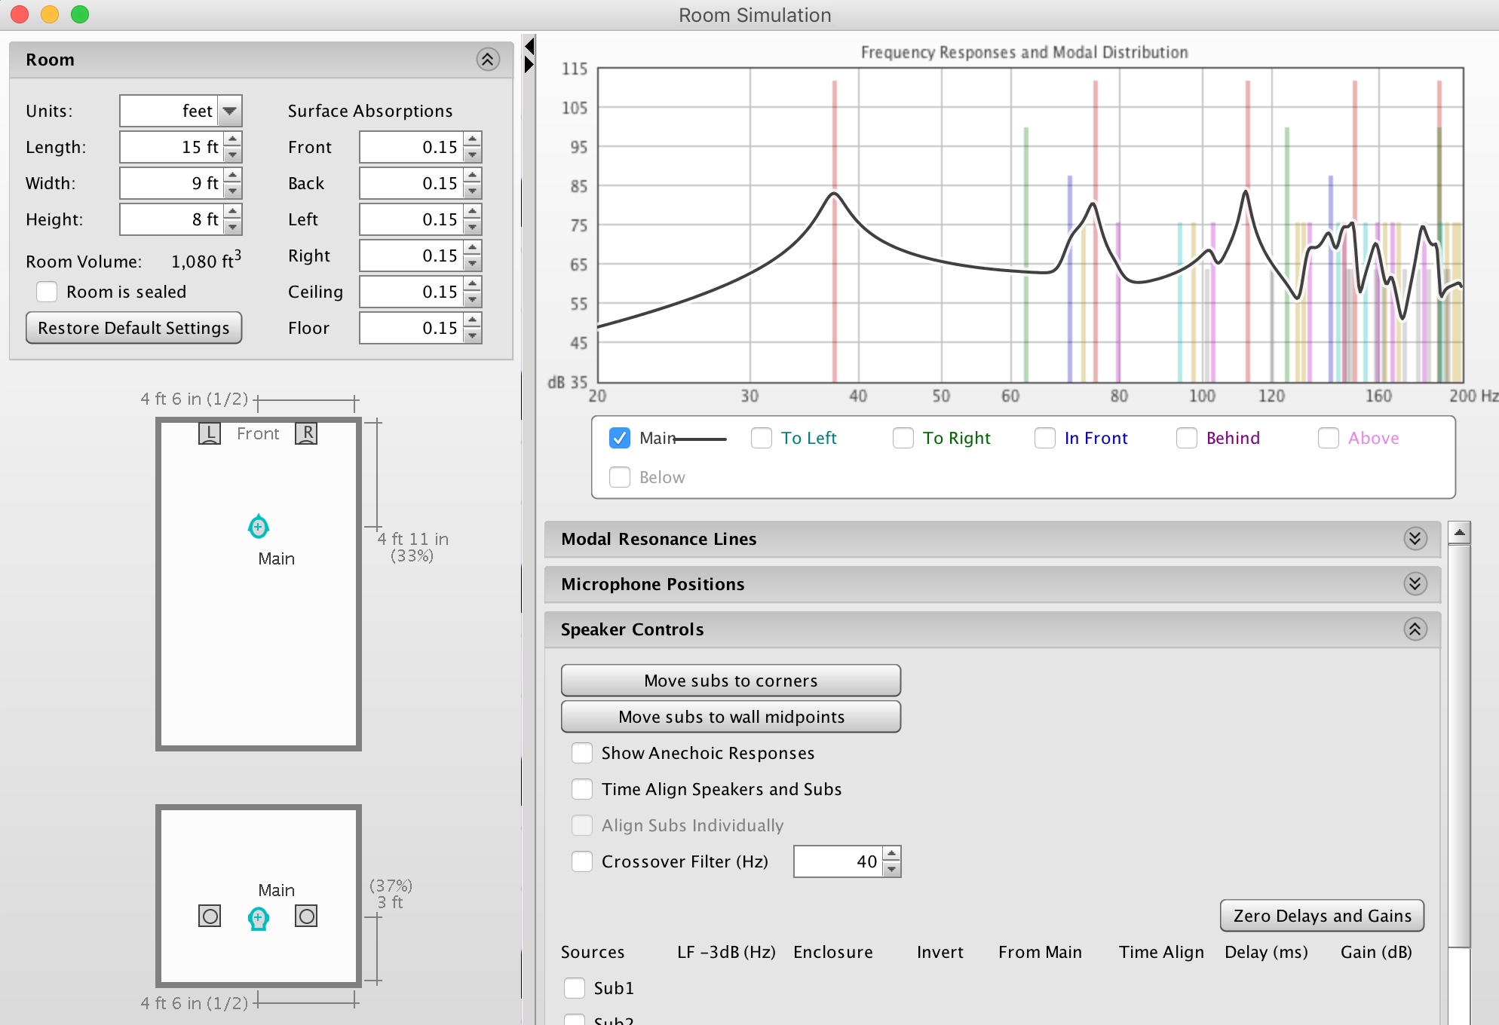1499x1025 pixels.
Task: Select the Main listener head in top view
Action: (258, 526)
